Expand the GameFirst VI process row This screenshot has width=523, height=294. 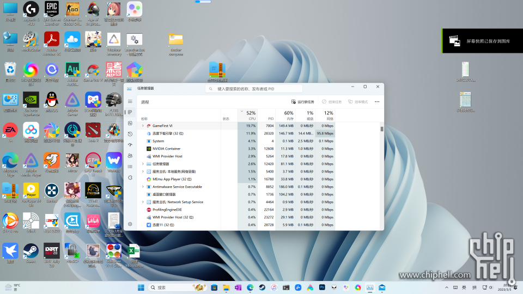tap(143, 126)
